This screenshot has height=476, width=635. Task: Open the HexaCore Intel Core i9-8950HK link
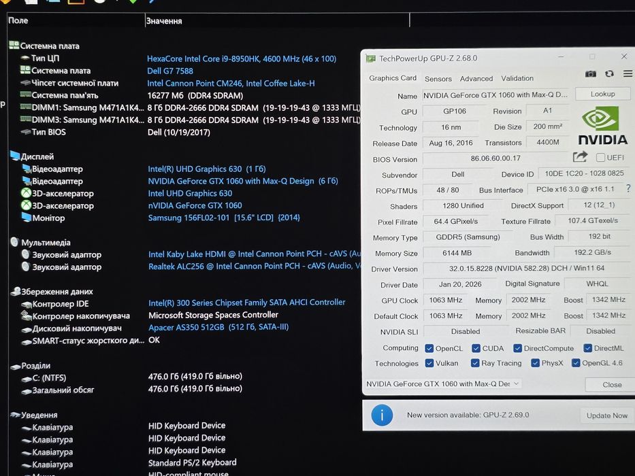(x=242, y=58)
